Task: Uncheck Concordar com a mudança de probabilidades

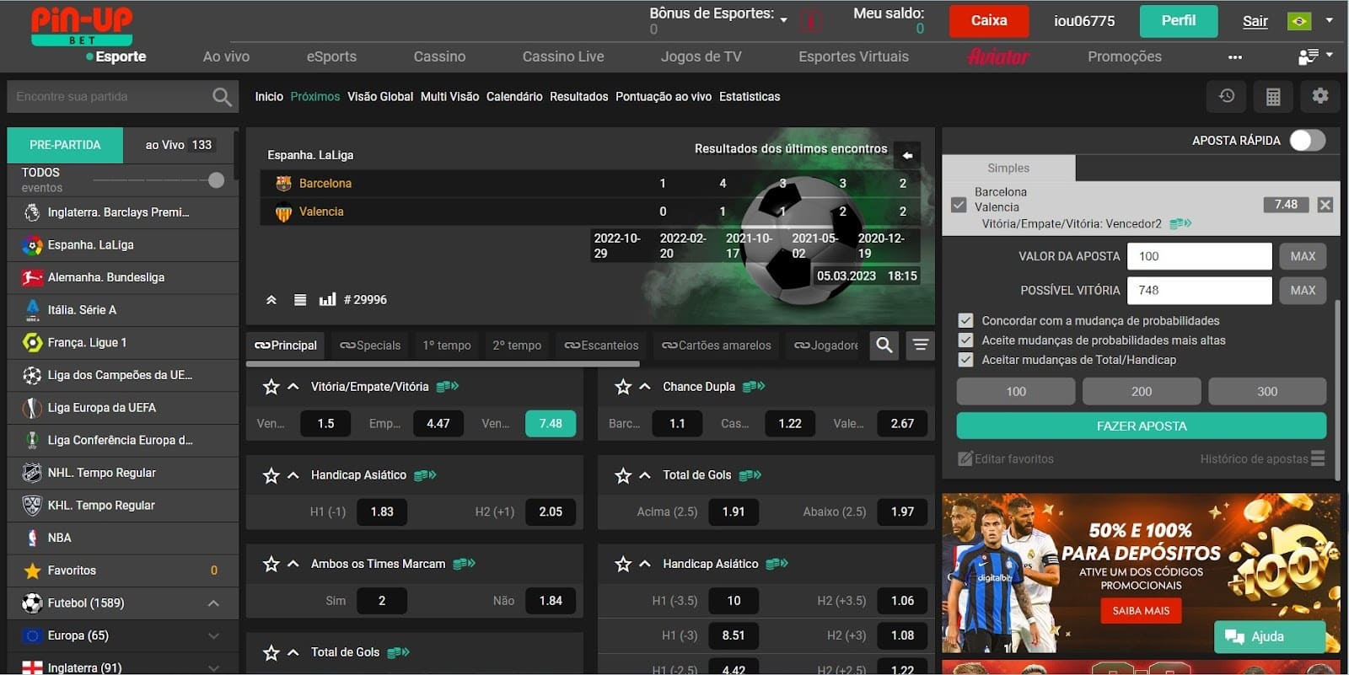Action: pos(965,320)
